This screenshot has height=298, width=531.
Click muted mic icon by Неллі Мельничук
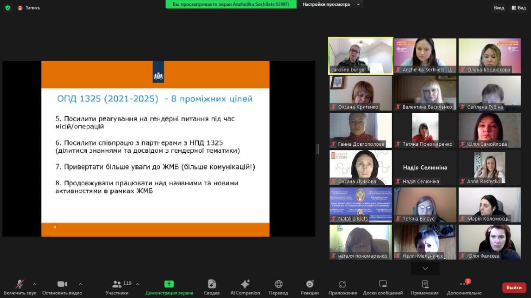click(398, 256)
